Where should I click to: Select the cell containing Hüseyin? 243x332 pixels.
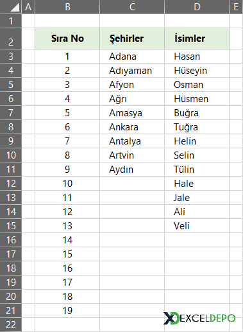coord(197,71)
